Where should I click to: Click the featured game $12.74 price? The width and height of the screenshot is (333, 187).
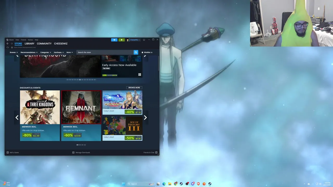[114, 75]
